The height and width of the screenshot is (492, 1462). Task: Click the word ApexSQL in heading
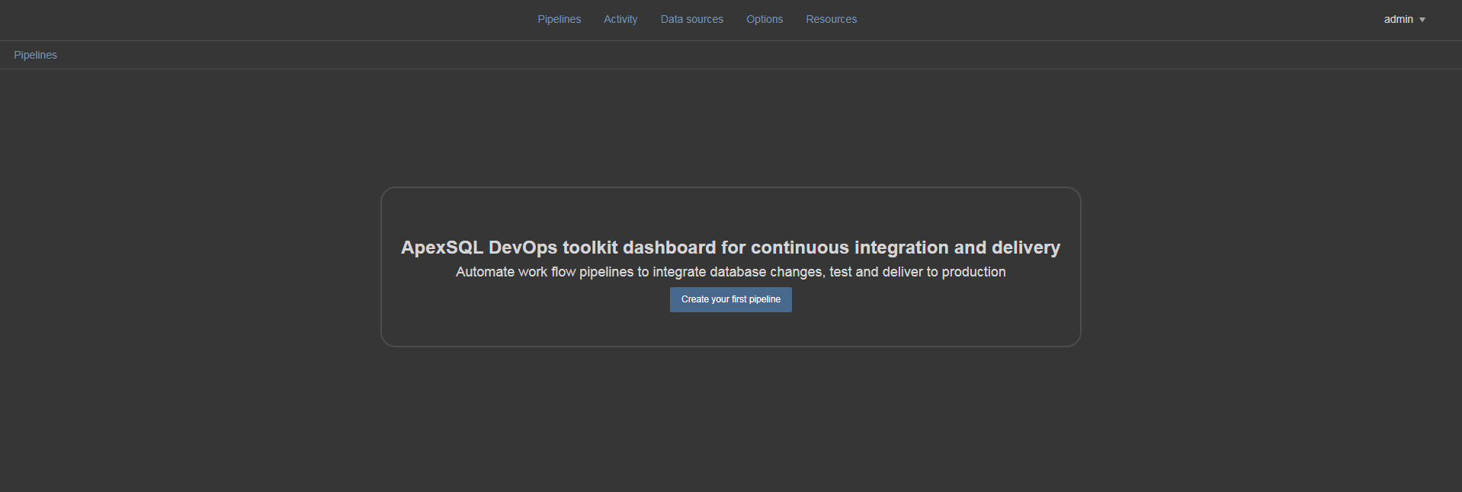coord(441,248)
